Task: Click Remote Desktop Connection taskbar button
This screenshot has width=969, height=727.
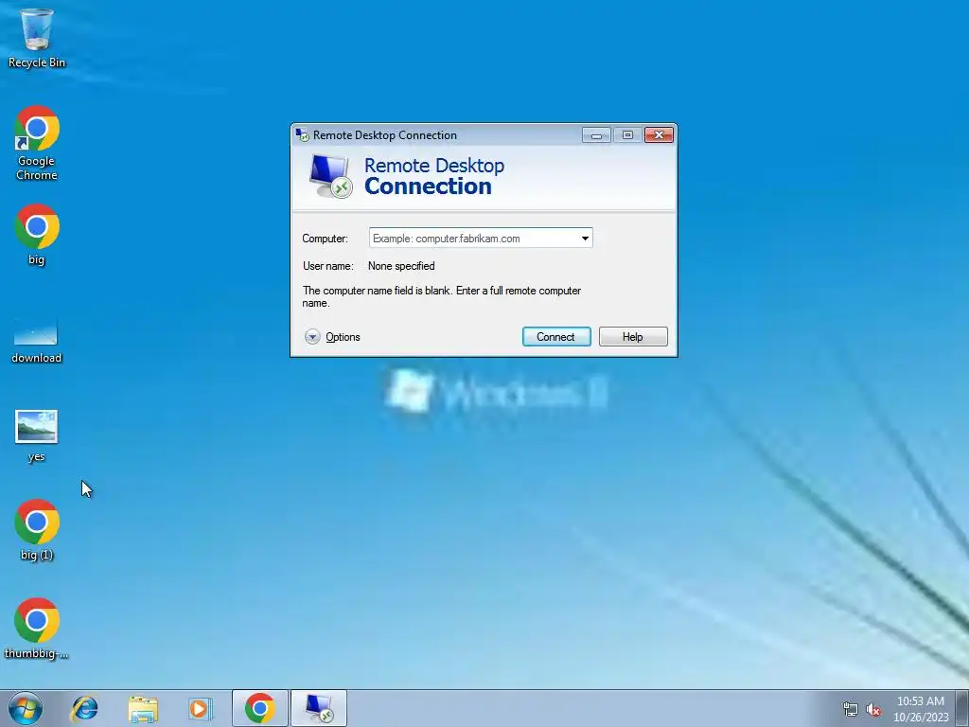Action: coord(319,708)
